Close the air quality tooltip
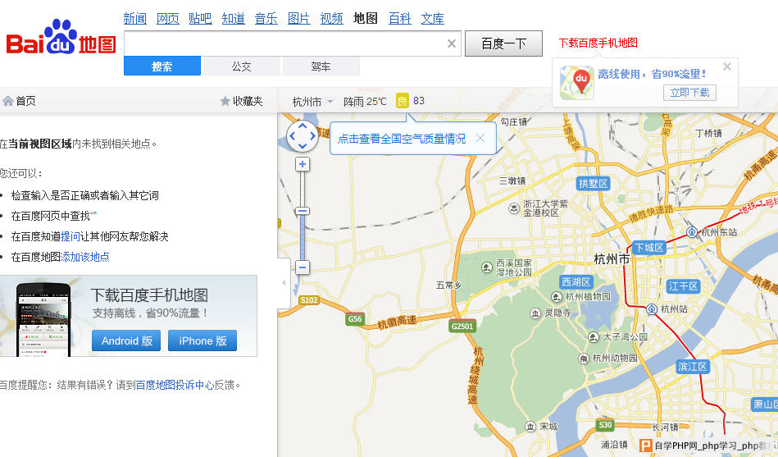The height and width of the screenshot is (457, 778). click(x=480, y=138)
